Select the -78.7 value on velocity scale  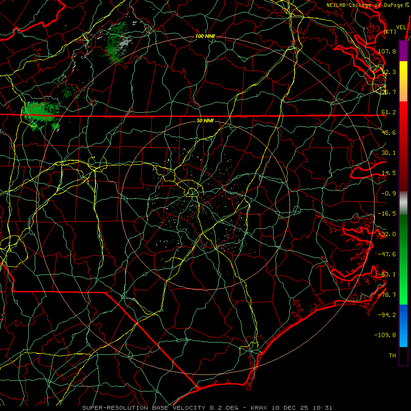[x=387, y=295]
